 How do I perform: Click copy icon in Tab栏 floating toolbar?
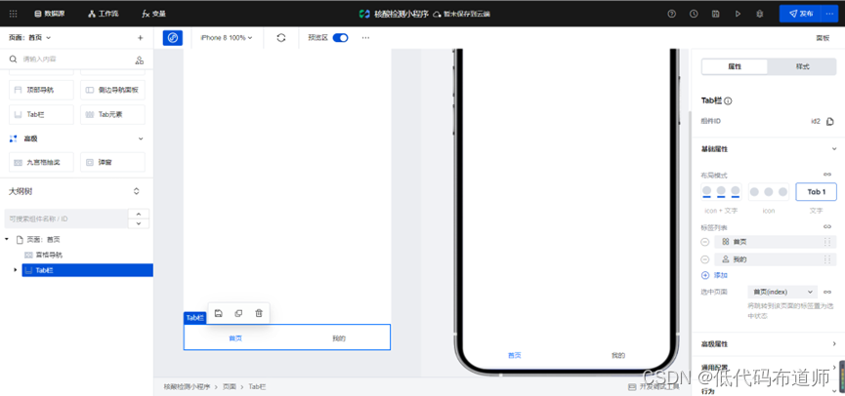(x=238, y=313)
